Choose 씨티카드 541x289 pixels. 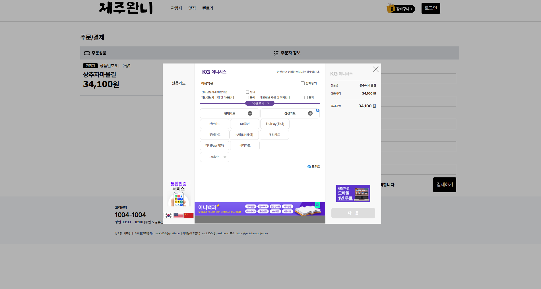tap(245, 145)
